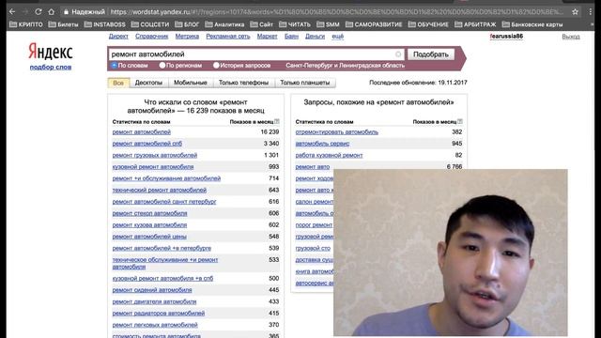
Task: Switch to the Все tab
Action: tap(118, 83)
